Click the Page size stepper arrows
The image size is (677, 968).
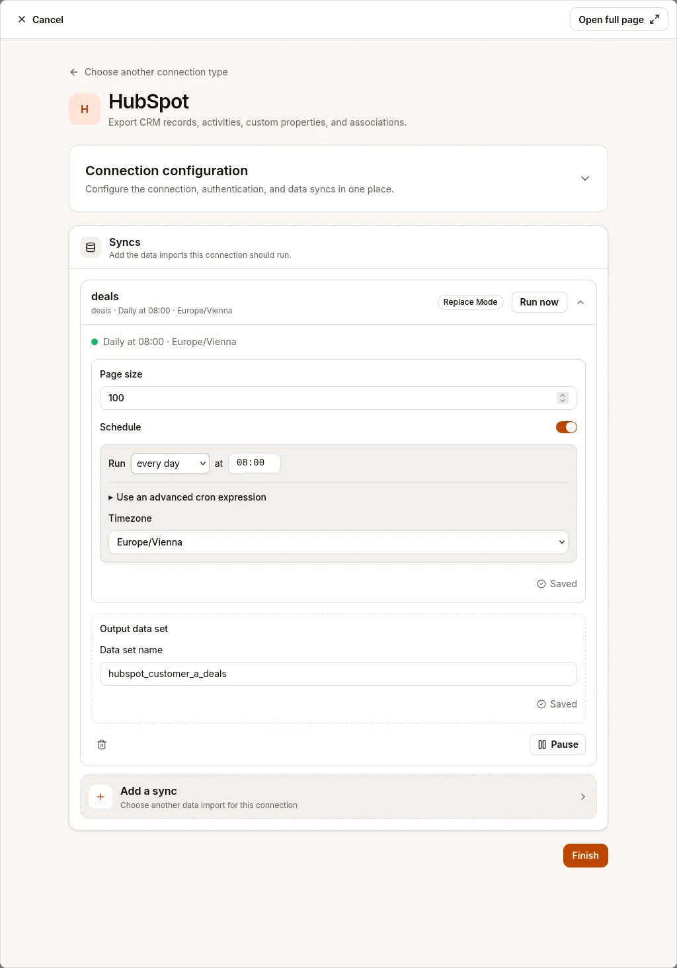563,398
